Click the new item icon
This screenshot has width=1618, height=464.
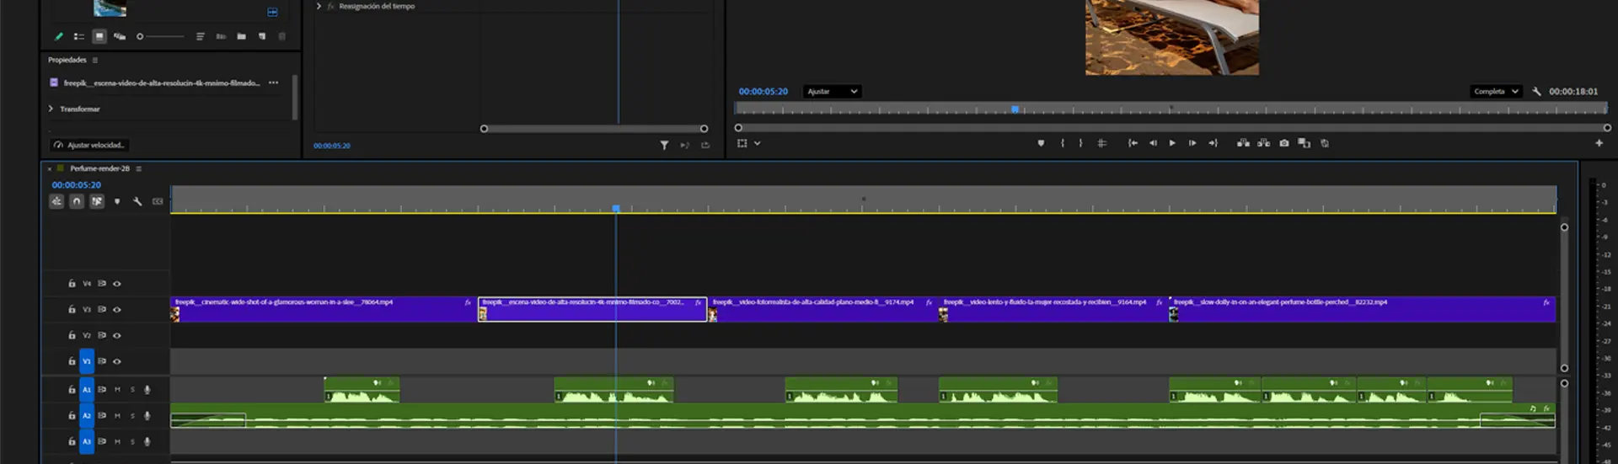coord(262,36)
